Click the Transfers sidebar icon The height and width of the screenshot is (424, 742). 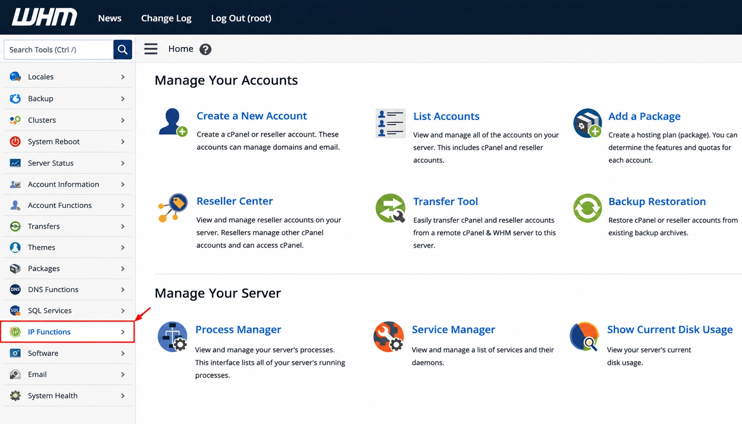tap(15, 226)
